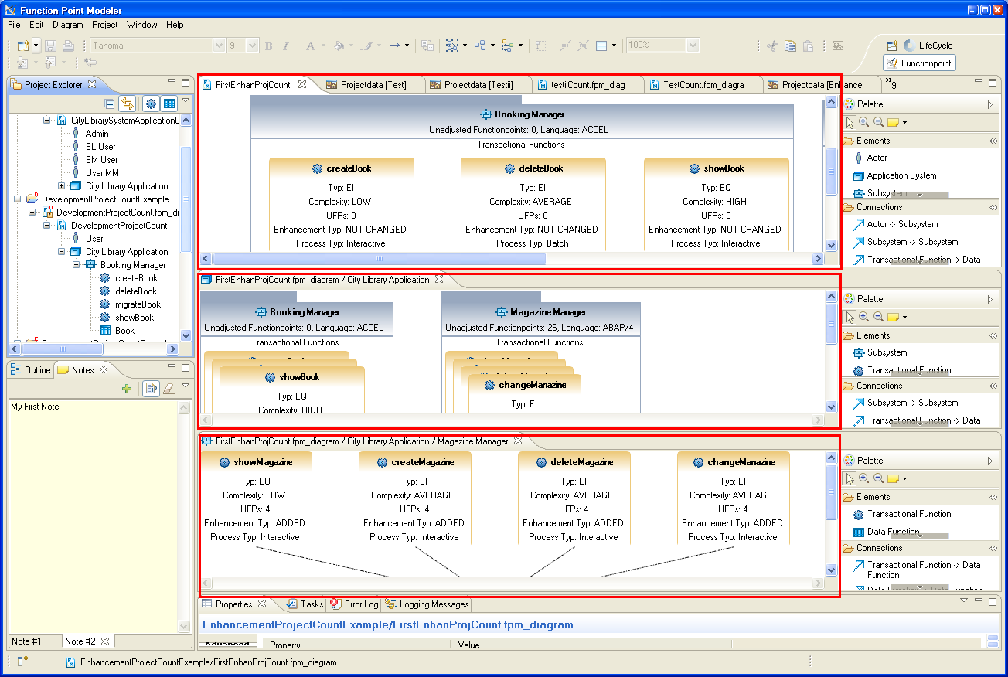Collapse the Booking Manager tree node
1008x677 pixels.
point(77,265)
